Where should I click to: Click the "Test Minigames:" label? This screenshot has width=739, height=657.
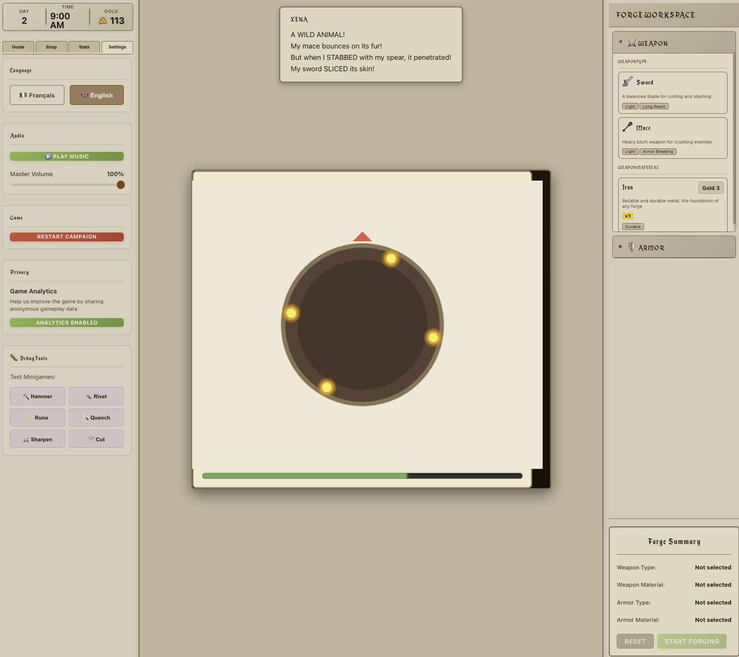click(33, 377)
